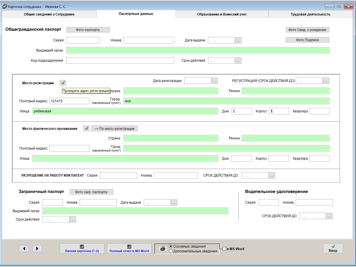
Task: Click actual residence Квартира field
Action: pyautogui.click(x=319, y=159)
